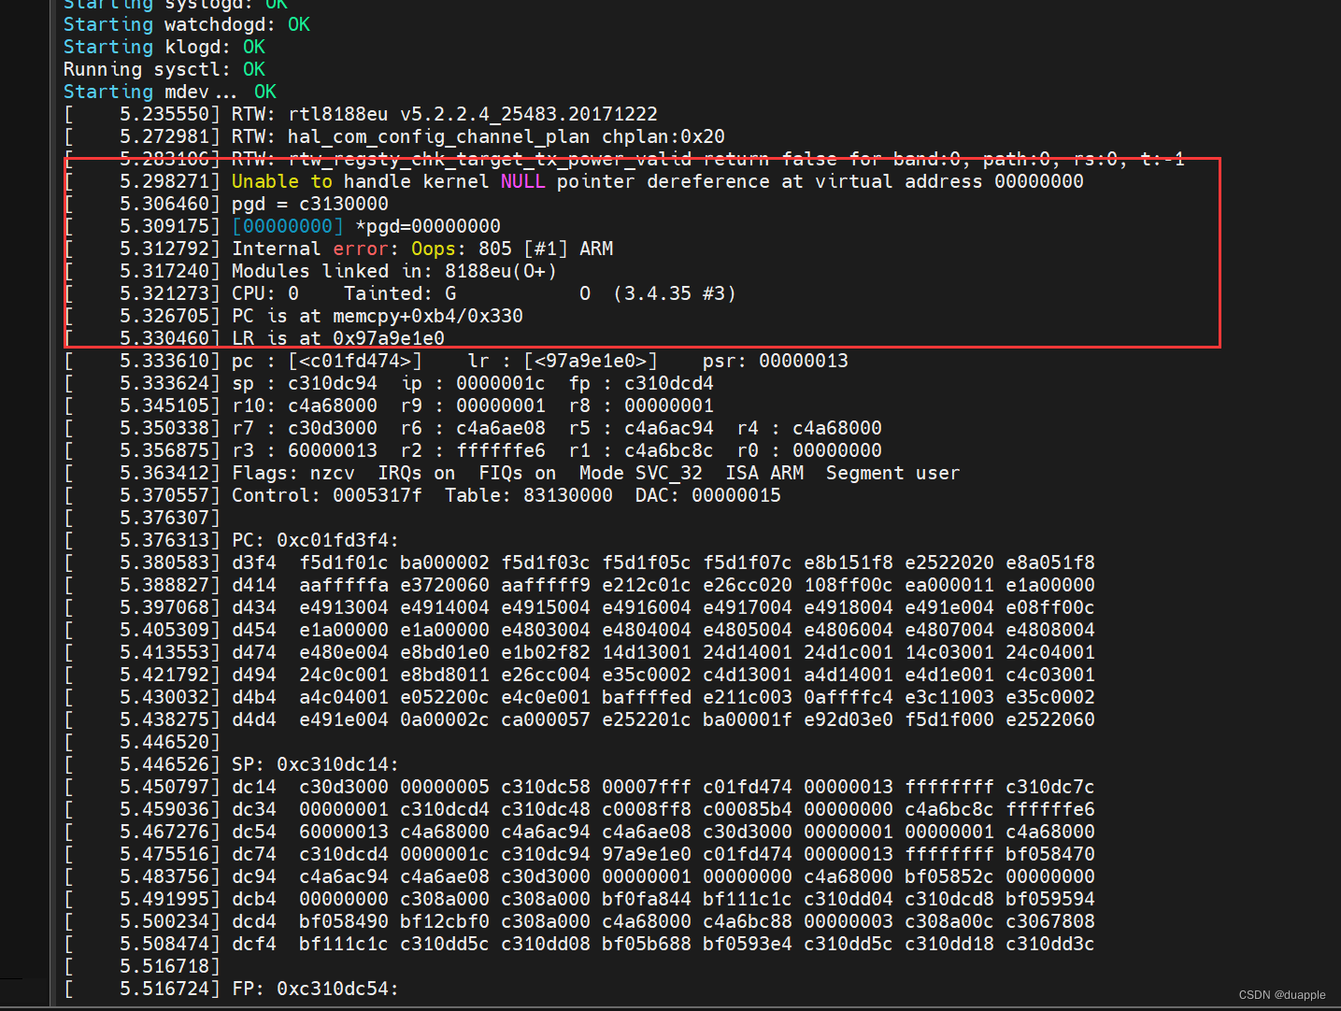Click 'Mode SVC_32' in the flags line

[641, 473]
